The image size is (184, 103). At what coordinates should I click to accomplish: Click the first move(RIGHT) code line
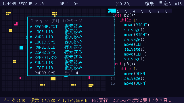point(137,25)
